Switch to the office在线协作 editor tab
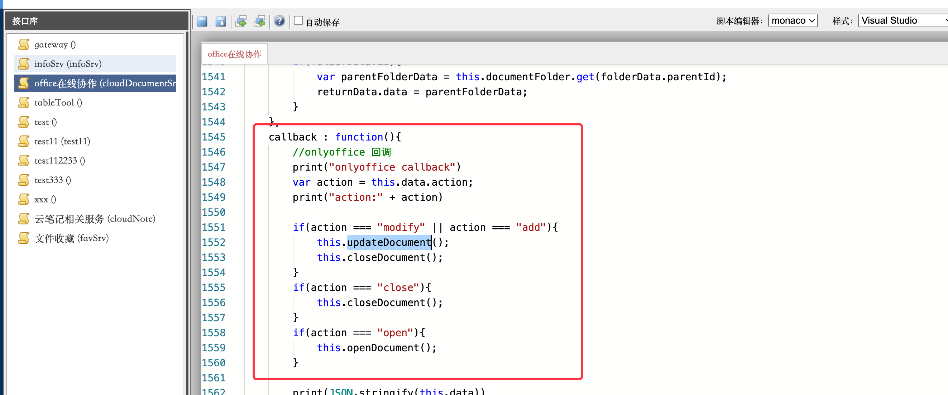948x395 pixels. [x=234, y=54]
